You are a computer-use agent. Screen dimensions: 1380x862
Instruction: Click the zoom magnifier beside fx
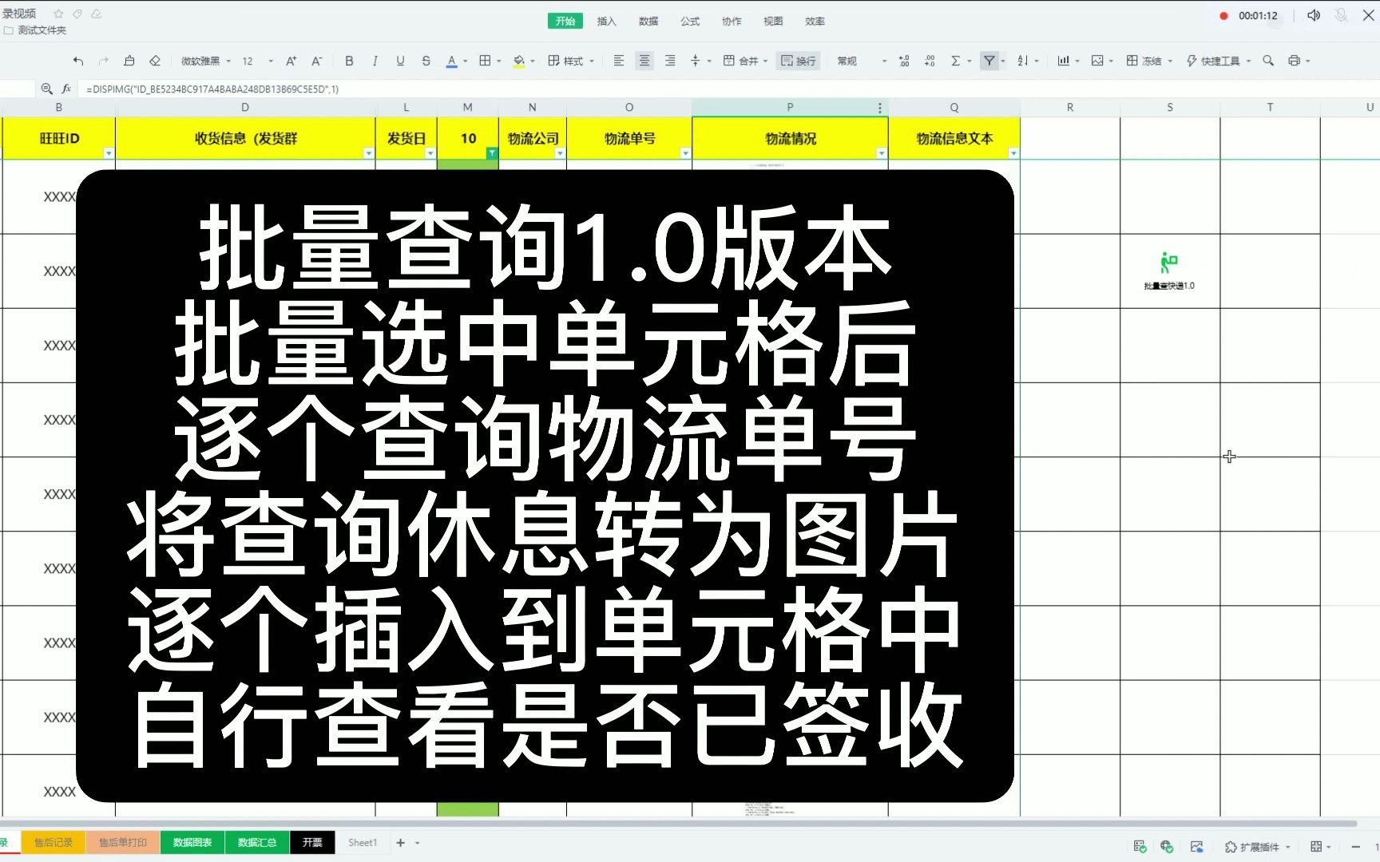[x=47, y=89]
